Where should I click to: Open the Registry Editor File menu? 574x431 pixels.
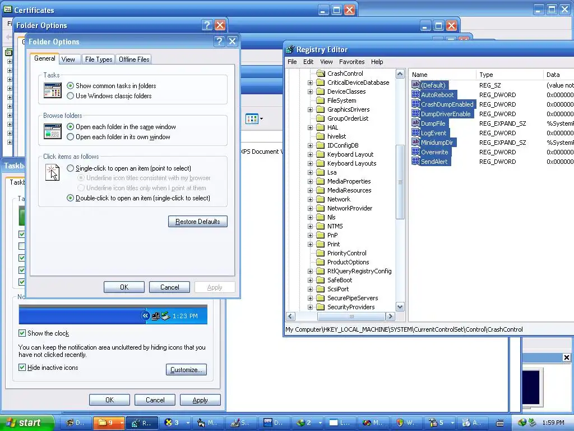[x=292, y=62]
